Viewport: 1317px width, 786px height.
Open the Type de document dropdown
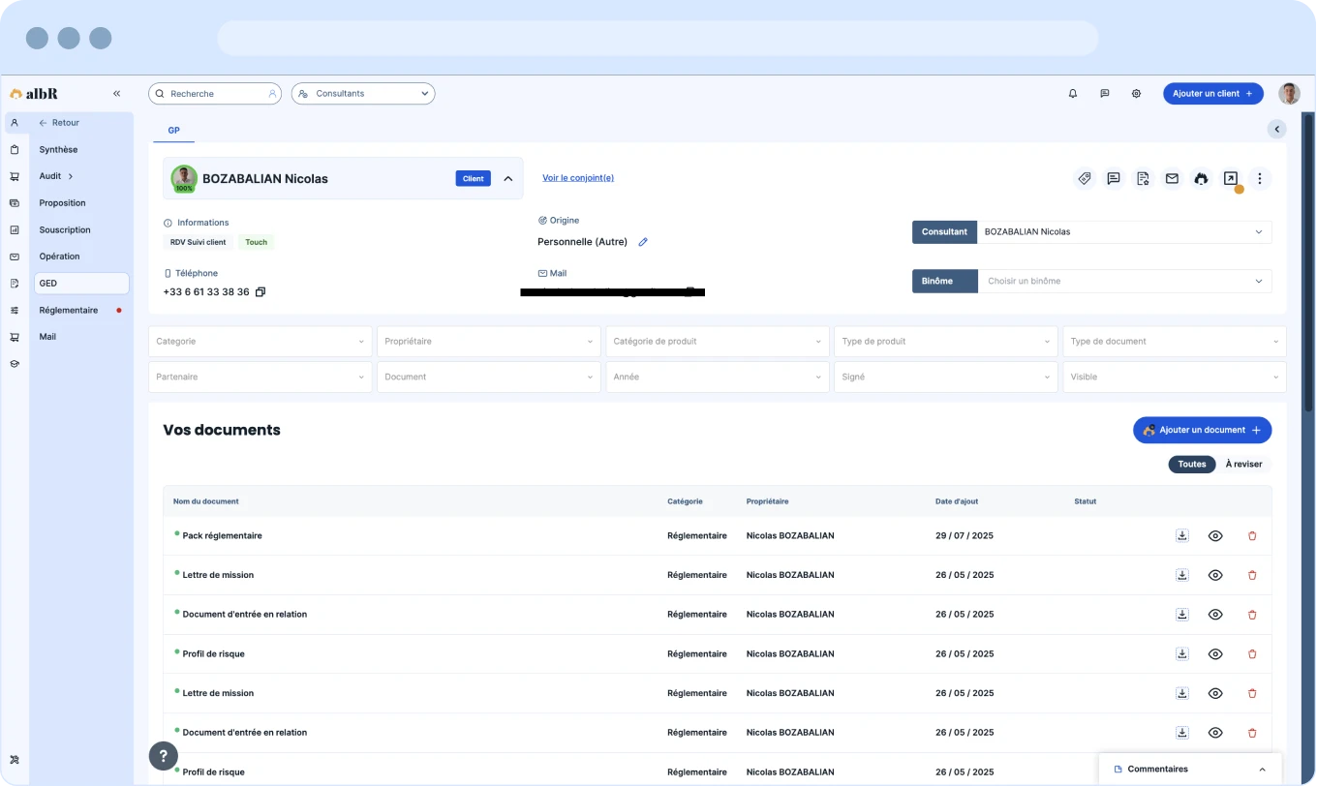[1174, 342]
